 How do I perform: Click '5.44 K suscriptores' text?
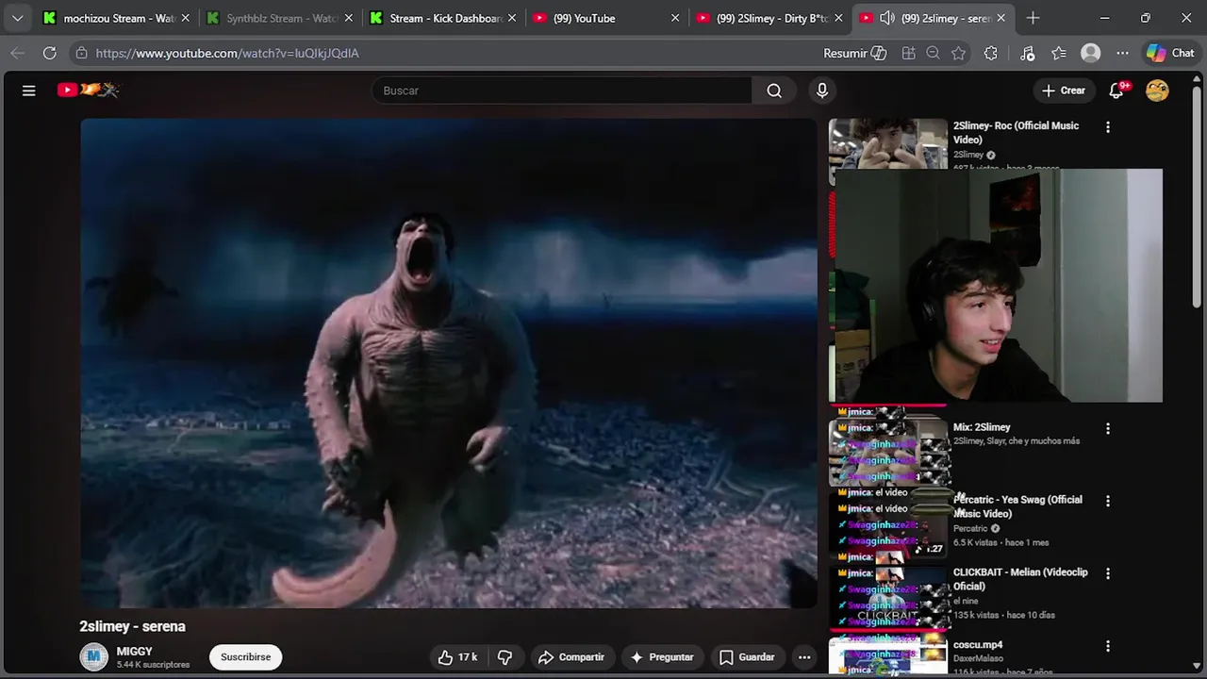[153, 665]
